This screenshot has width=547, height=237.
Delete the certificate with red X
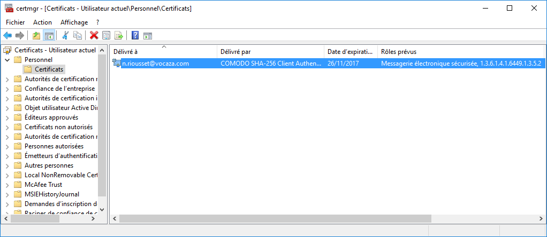94,35
